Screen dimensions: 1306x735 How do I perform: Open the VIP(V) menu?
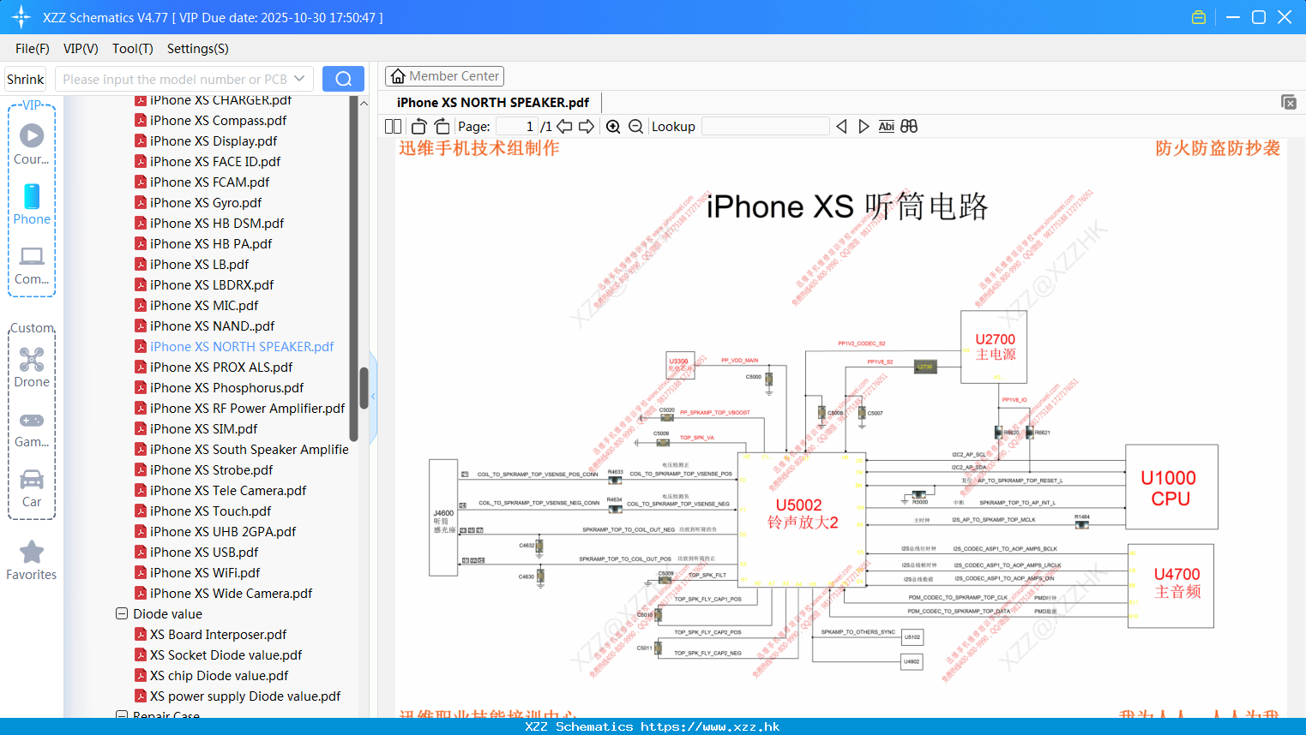click(x=81, y=49)
